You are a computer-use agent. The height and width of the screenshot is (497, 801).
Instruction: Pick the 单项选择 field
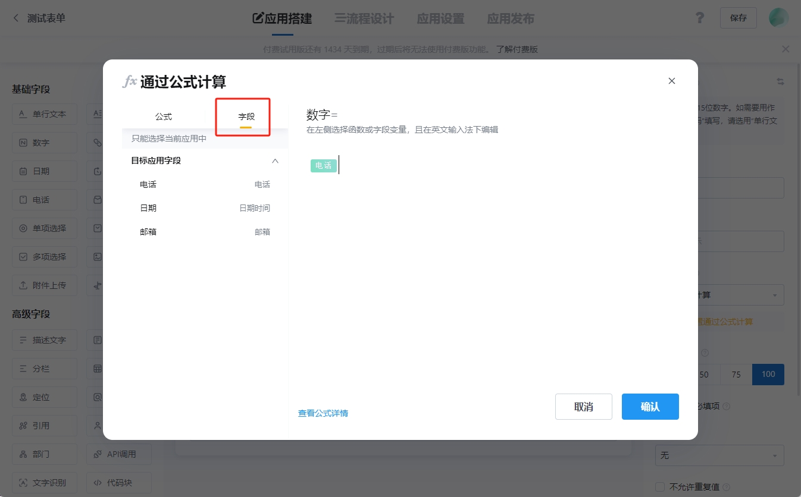(x=44, y=228)
